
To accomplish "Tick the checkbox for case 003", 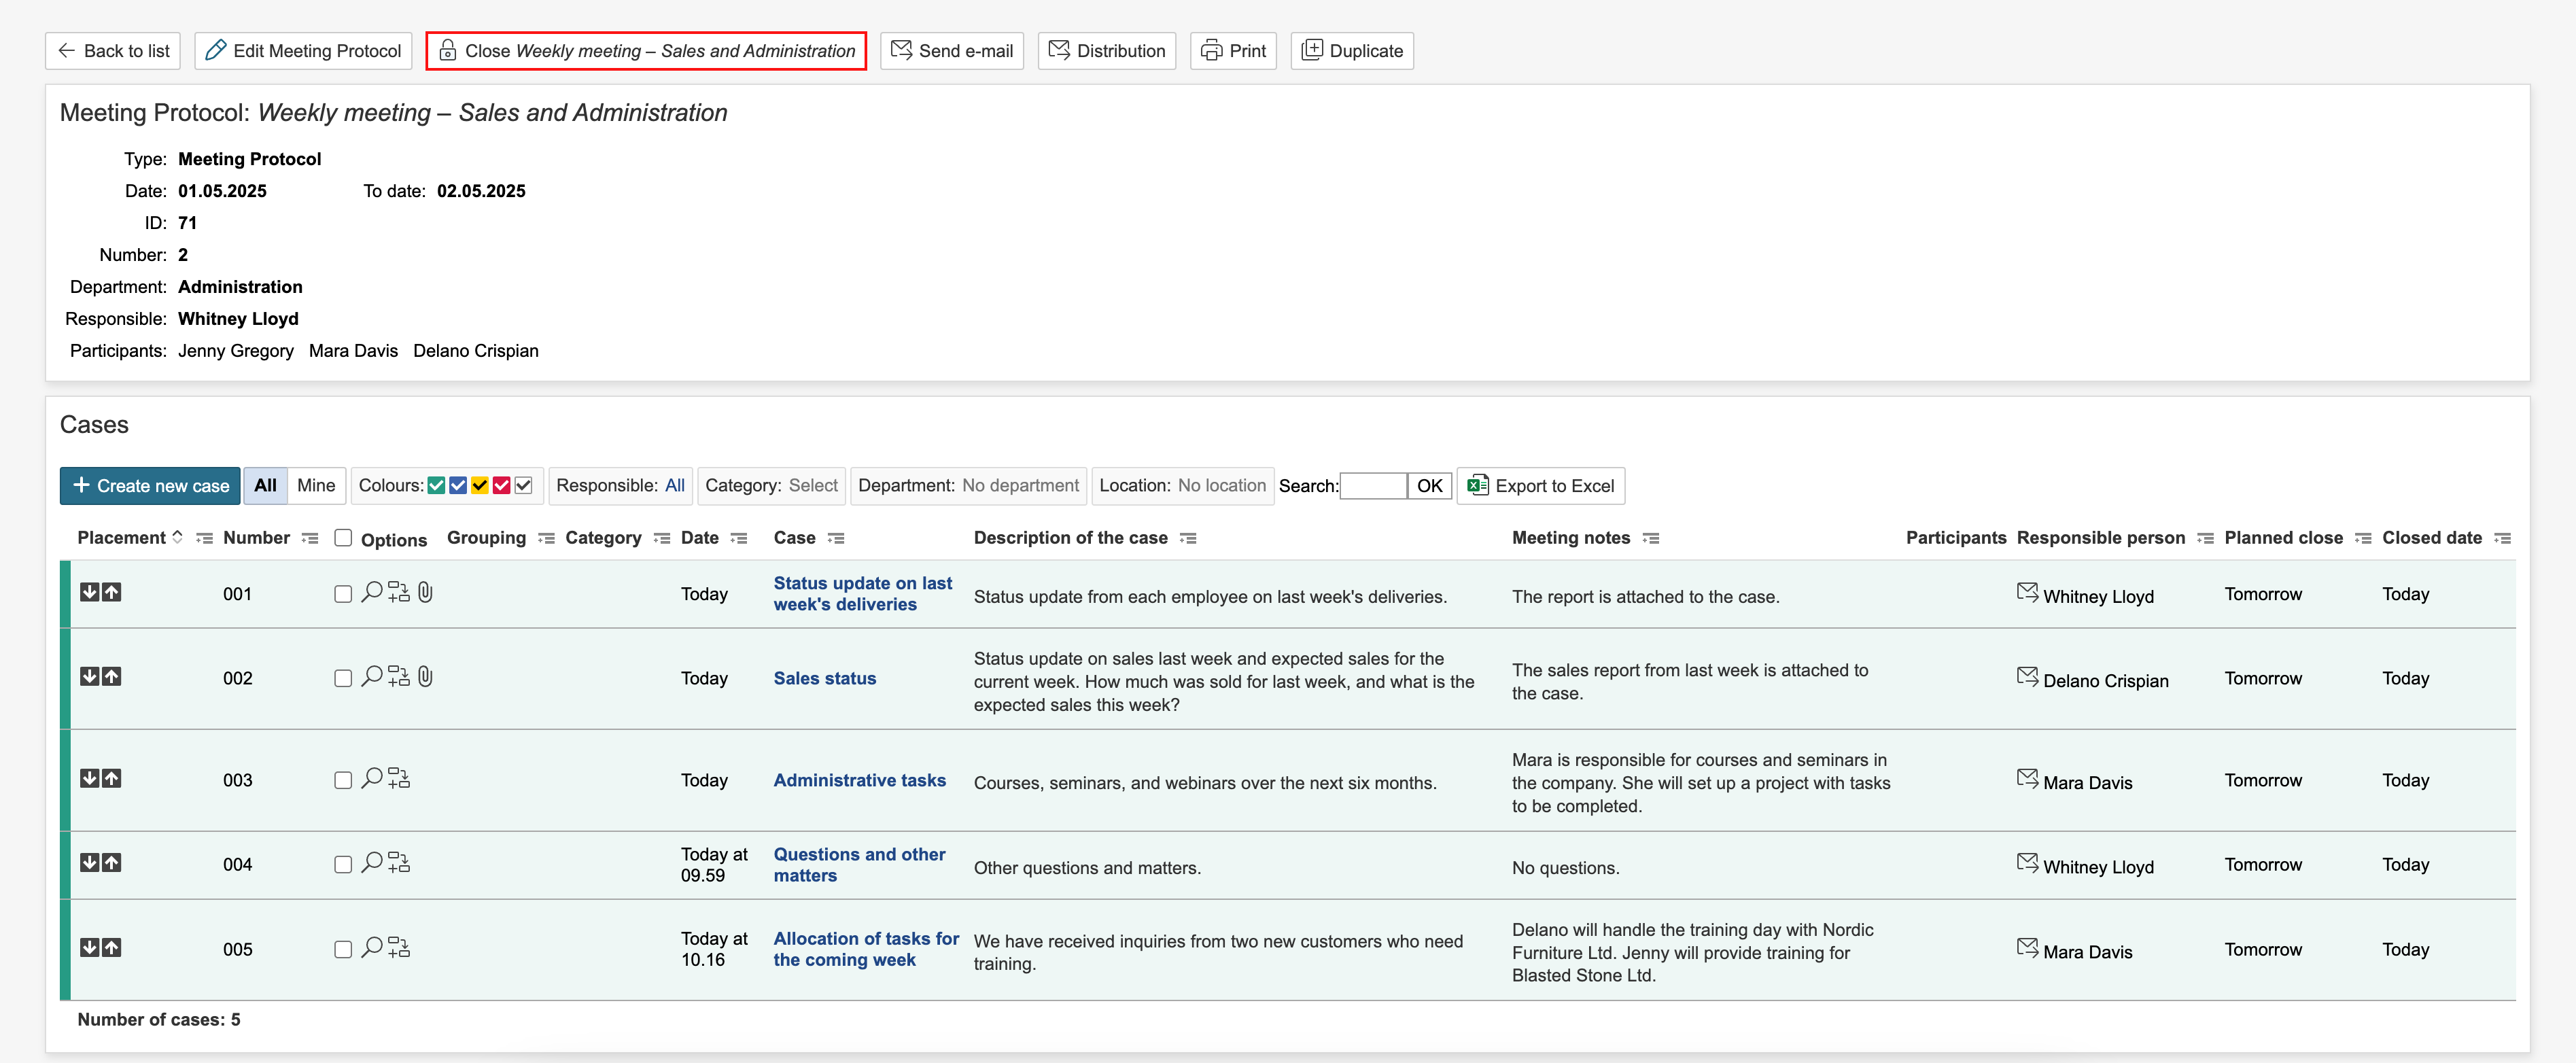I will (343, 780).
